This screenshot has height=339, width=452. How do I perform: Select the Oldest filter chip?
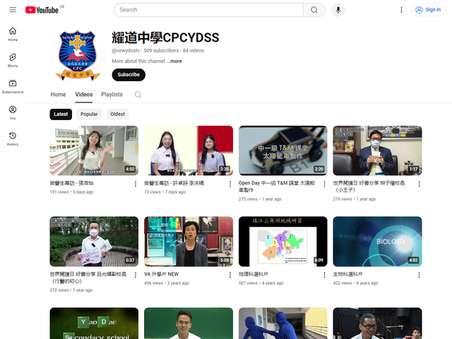click(x=117, y=114)
